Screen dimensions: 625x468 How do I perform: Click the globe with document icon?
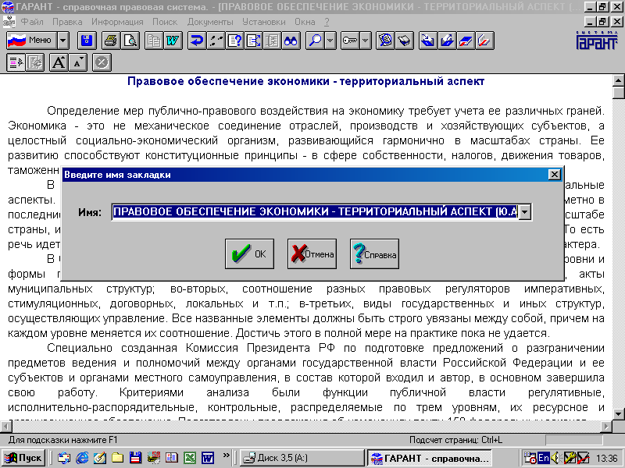(x=385, y=41)
